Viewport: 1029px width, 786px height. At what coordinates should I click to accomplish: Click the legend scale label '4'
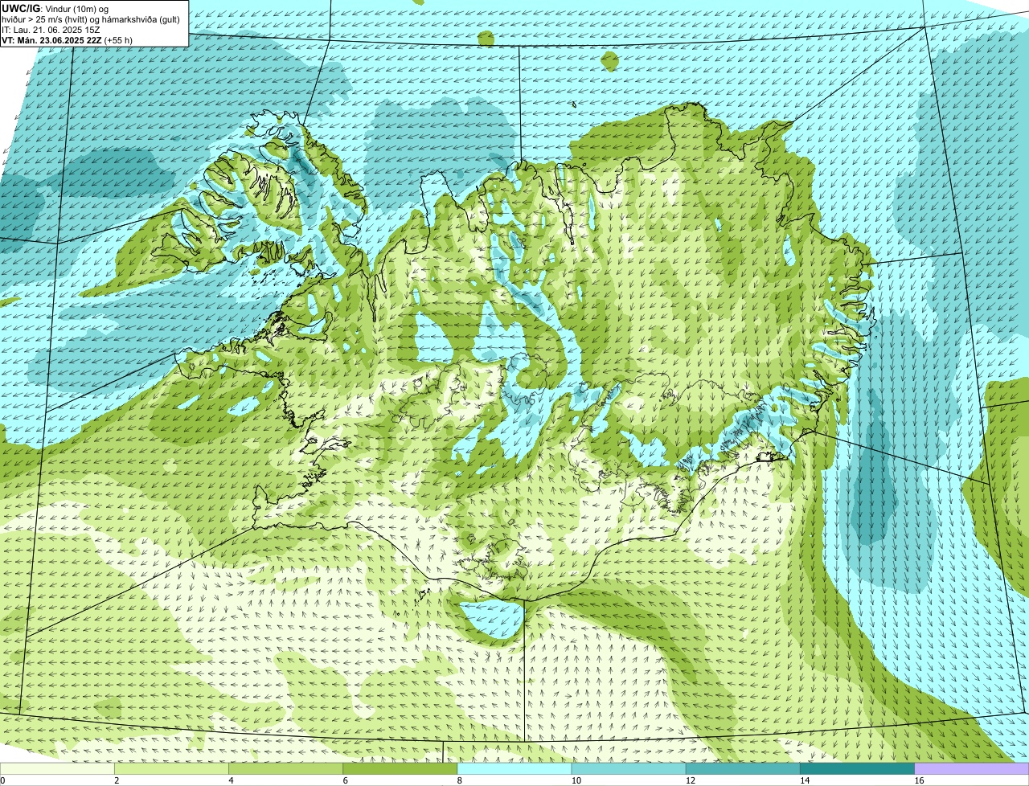231,780
